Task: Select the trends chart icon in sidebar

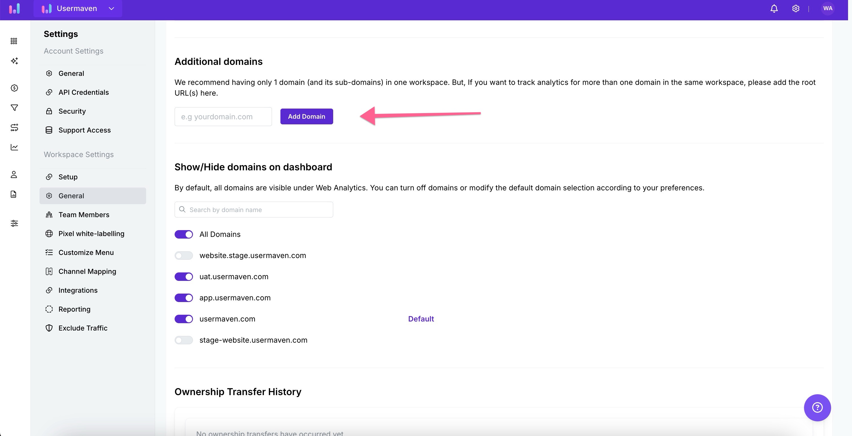Action: pos(14,148)
